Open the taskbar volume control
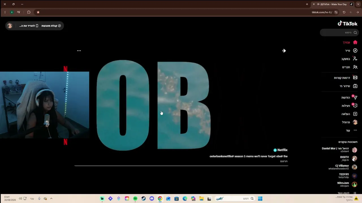This screenshot has width=362, height=203. pos(20,198)
